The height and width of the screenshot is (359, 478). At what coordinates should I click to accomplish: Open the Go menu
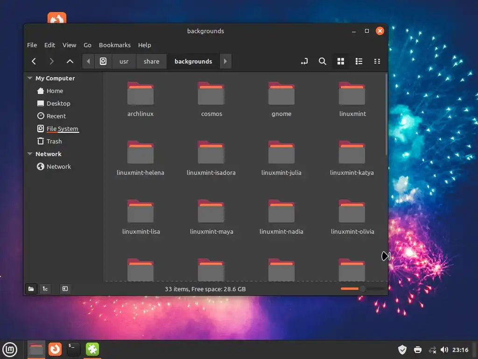[x=87, y=45]
